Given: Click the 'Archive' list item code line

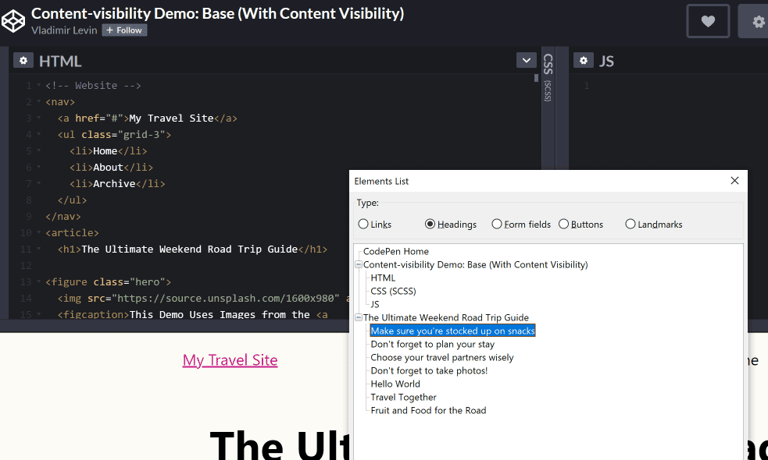Looking at the screenshot, I should point(117,184).
